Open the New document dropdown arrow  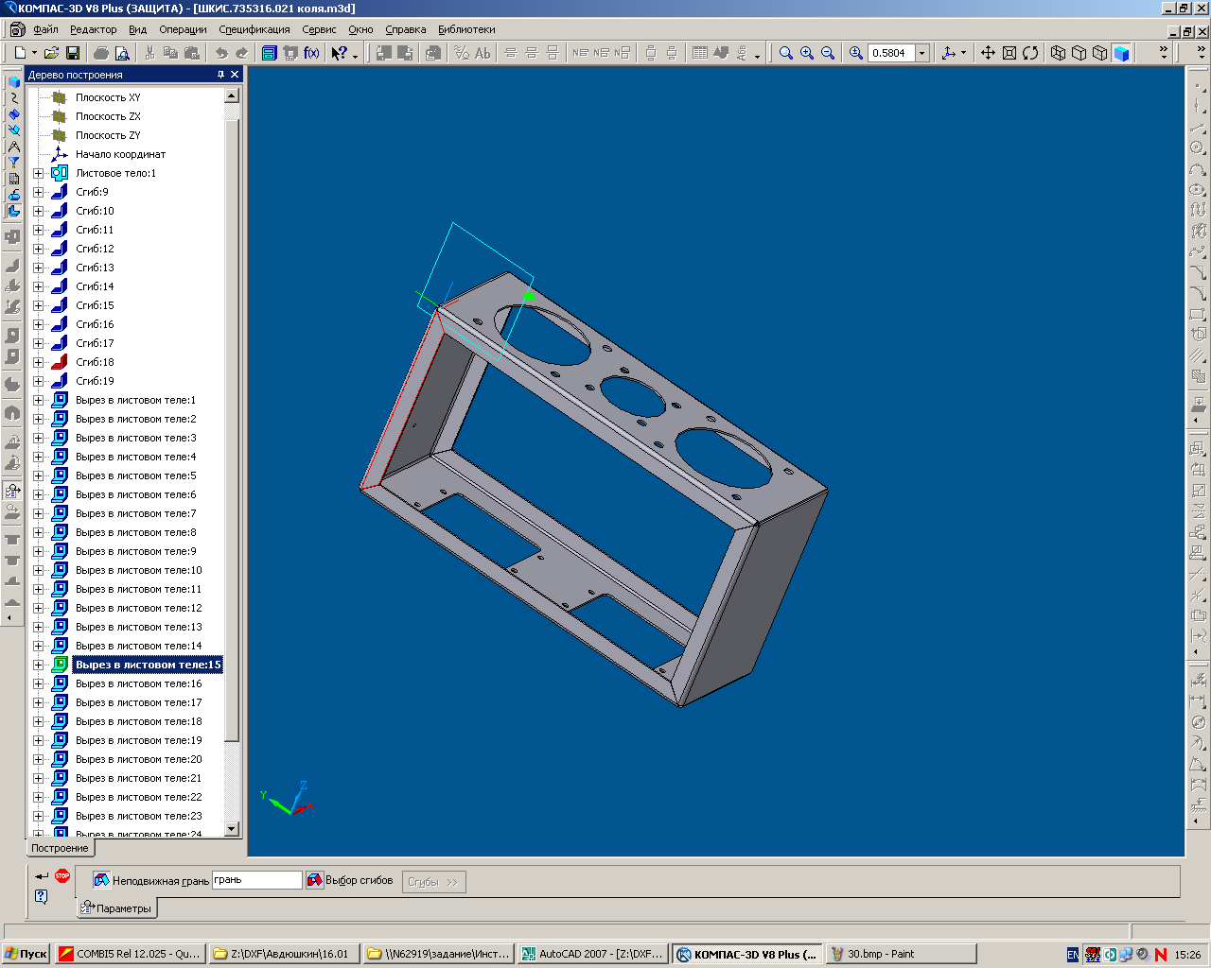(x=34, y=53)
